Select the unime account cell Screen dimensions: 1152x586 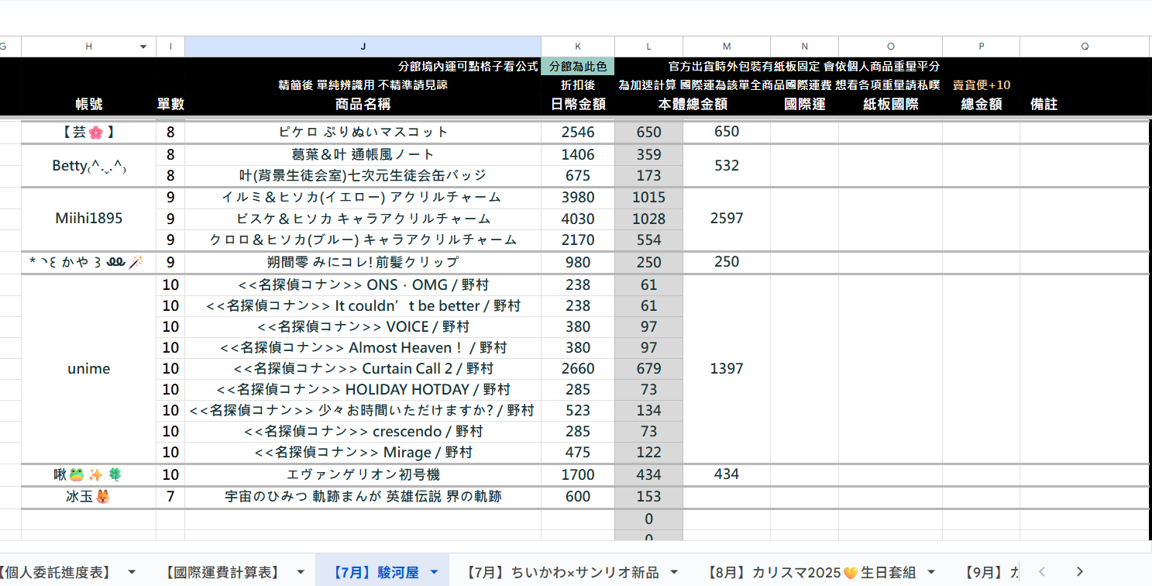89,369
